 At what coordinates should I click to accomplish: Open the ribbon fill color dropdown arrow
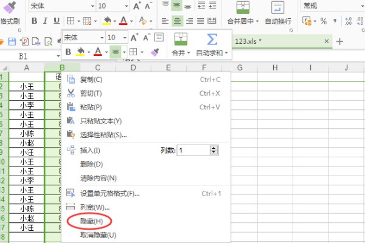pos(115,21)
